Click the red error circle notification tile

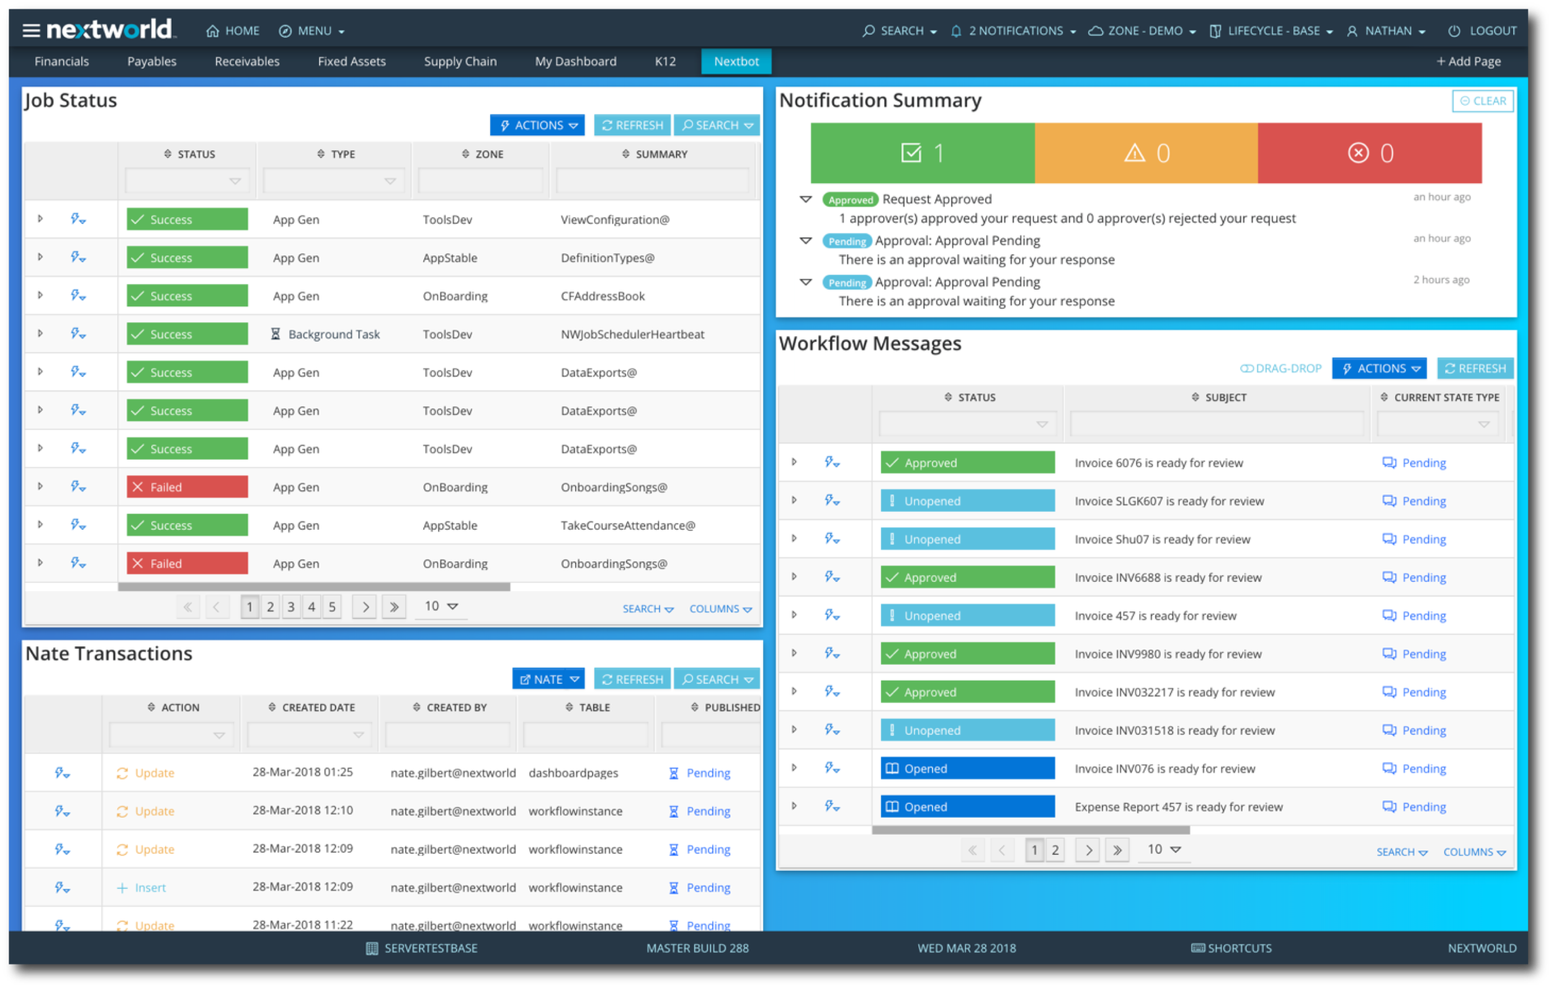[1370, 153]
